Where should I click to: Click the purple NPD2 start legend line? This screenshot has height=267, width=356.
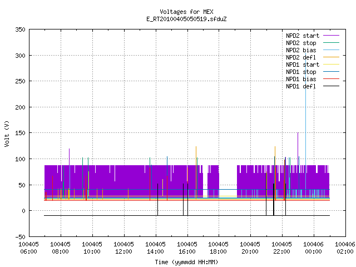pyautogui.click(x=331, y=36)
